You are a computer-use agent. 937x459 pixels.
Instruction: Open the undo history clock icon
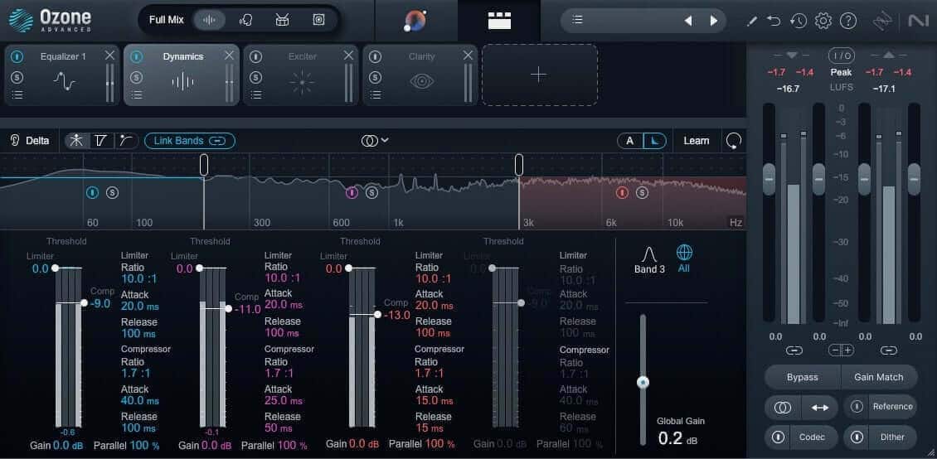tap(798, 21)
